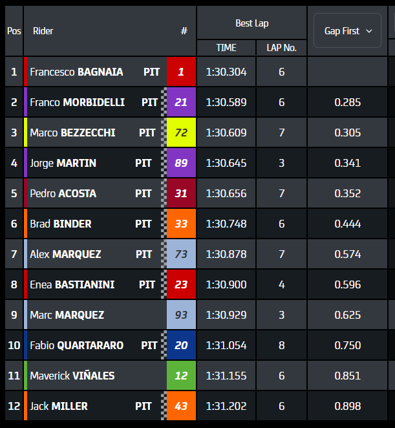Click Morbidelli's purple number 21 badge
The image size is (395, 428).
point(181,102)
